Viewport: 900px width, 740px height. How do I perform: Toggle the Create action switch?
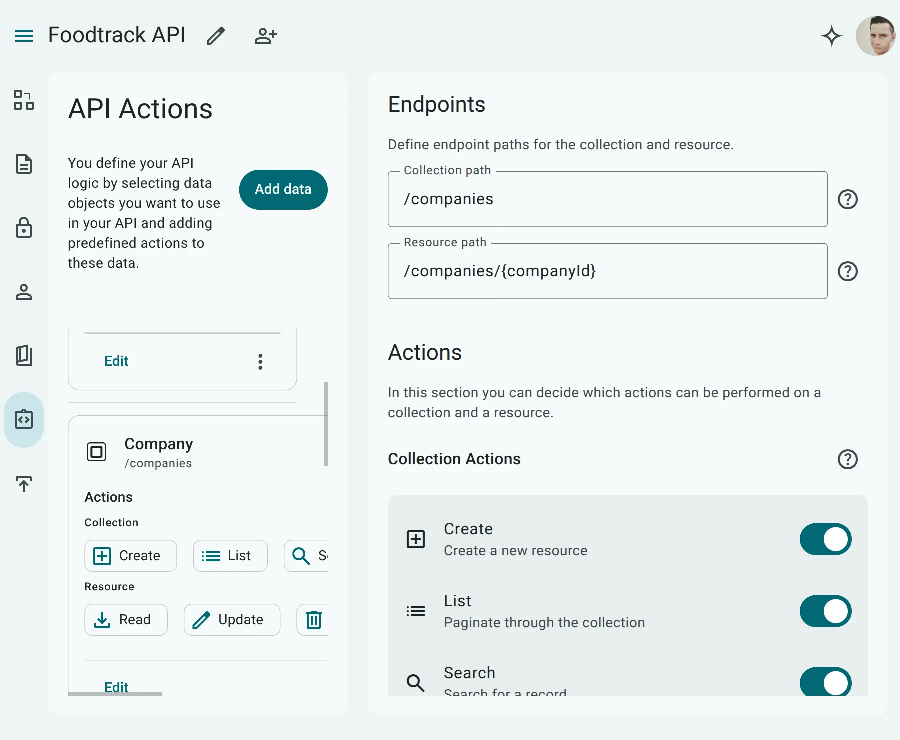825,539
